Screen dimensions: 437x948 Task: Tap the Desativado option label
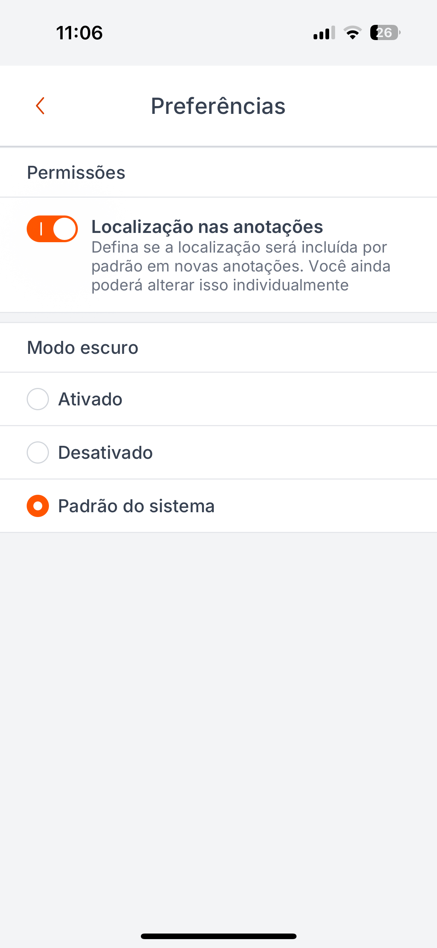106,453
